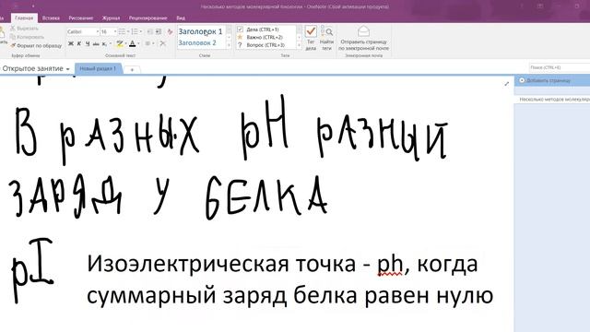Expand bulleted list style options
This screenshot has height=332, width=590.
tap(128, 31)
